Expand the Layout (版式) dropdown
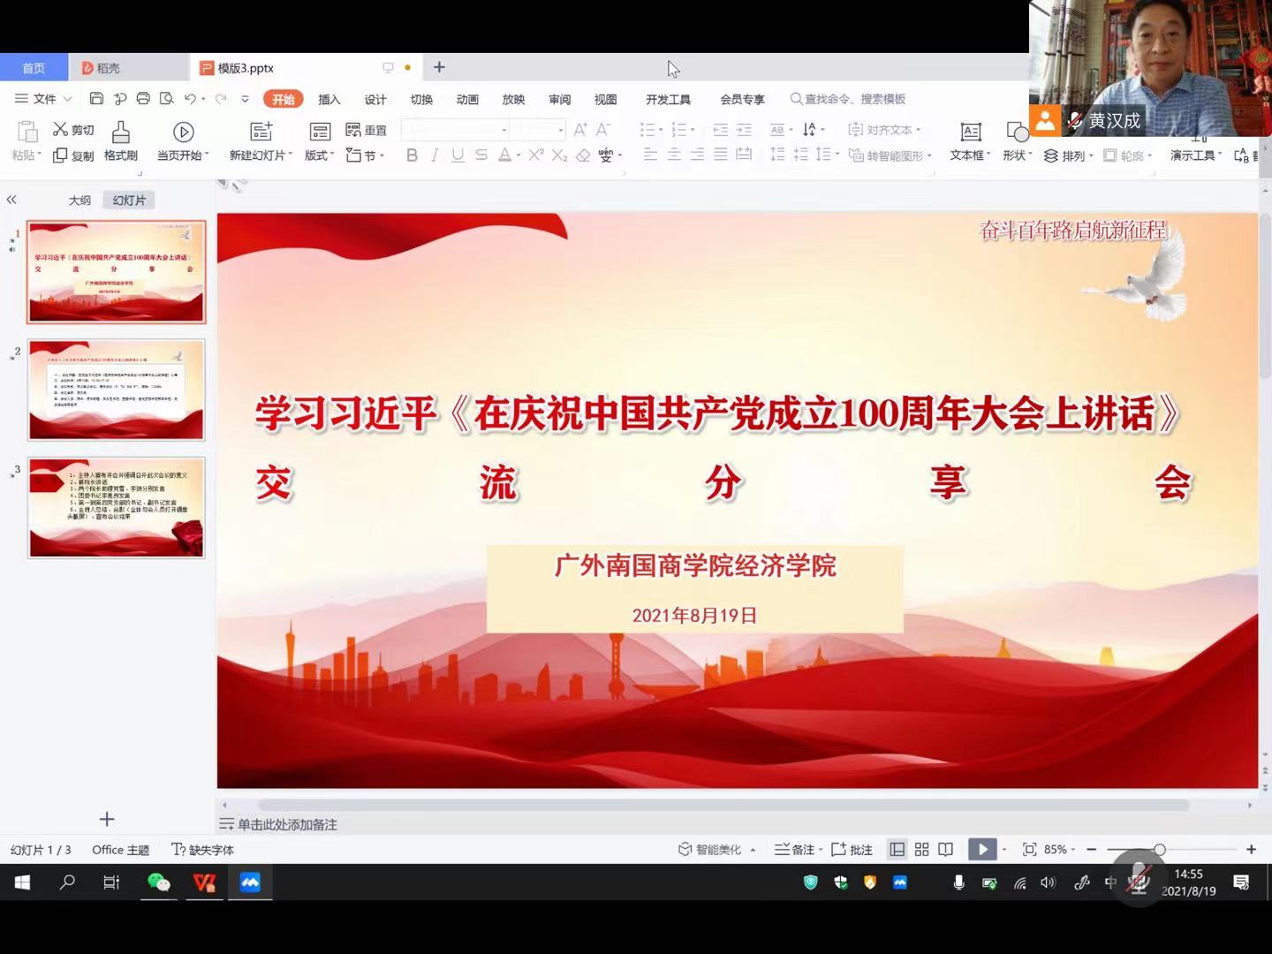Viewport: 1272px width, 954px height. click(x=319, y=155)
